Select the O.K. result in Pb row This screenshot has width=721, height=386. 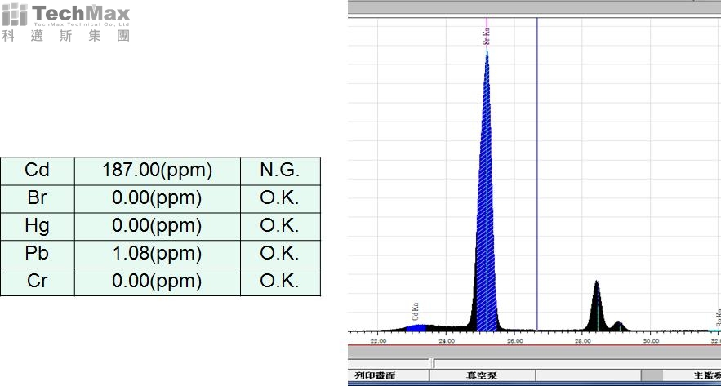click(280, 254)
